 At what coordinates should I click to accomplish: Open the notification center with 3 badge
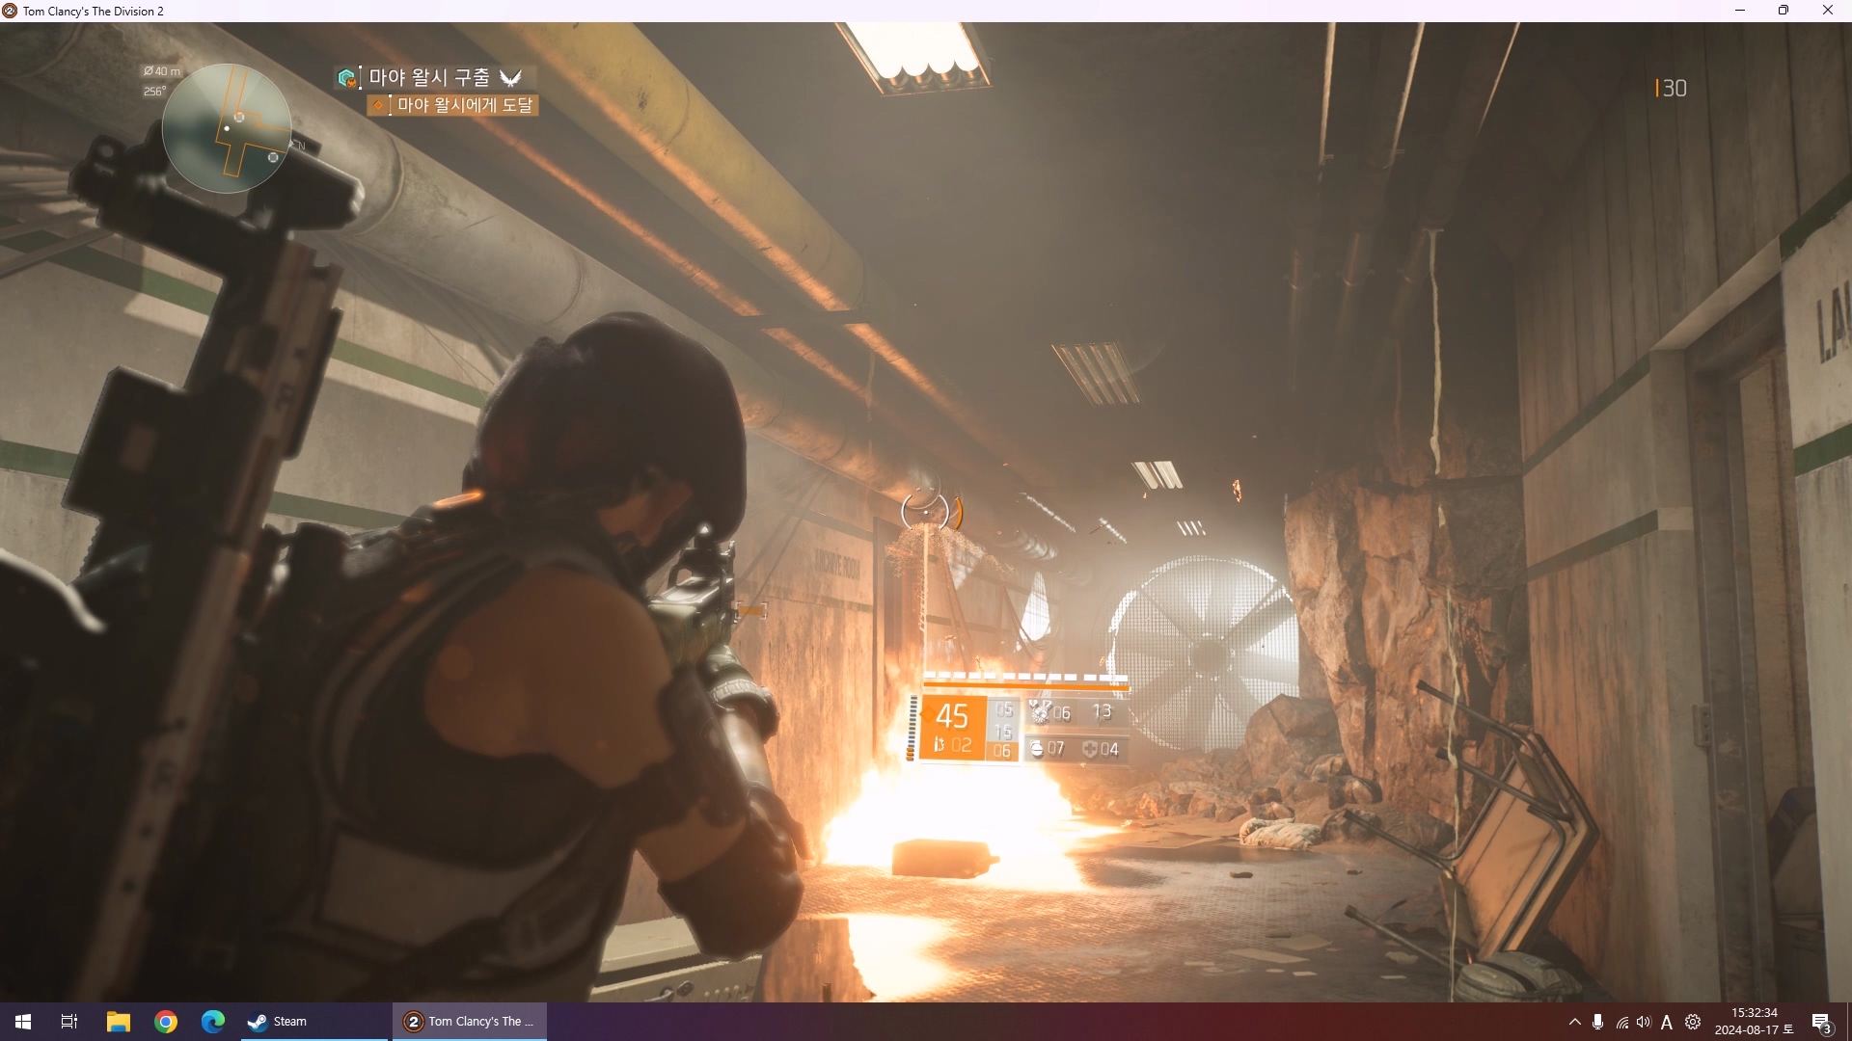1821,1023
